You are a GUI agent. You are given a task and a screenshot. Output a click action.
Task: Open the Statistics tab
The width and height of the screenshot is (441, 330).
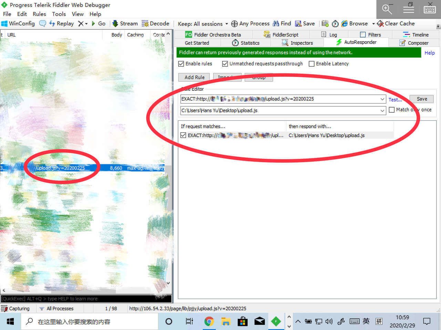(x=246, y=43)
